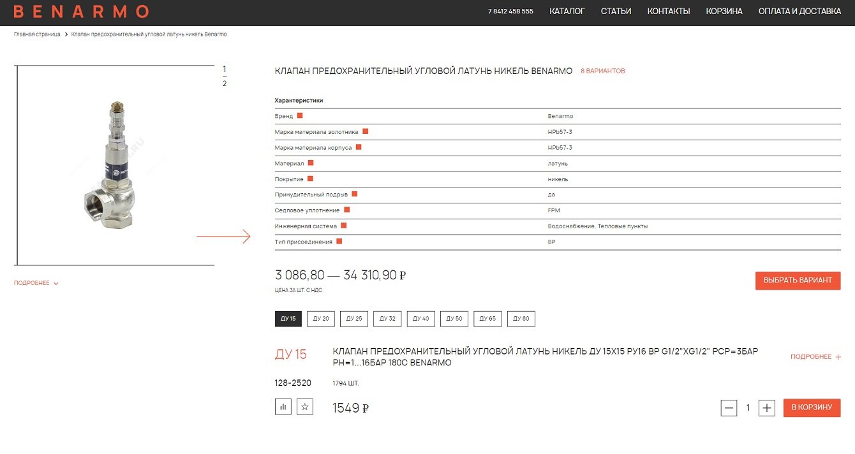Select ДУ 50 variant
The height and width of the screenshot is (454, 855).
(454, 319)
